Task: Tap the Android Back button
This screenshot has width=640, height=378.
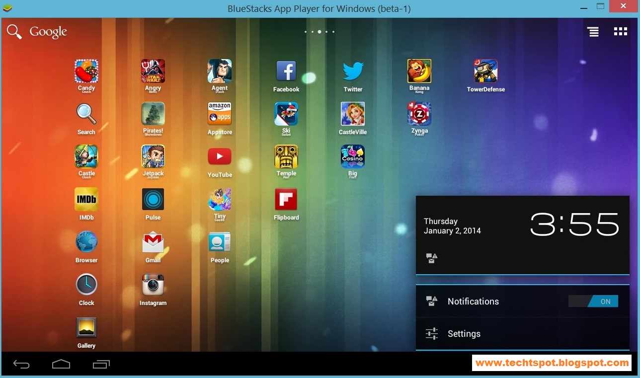Action: [21, 364]
